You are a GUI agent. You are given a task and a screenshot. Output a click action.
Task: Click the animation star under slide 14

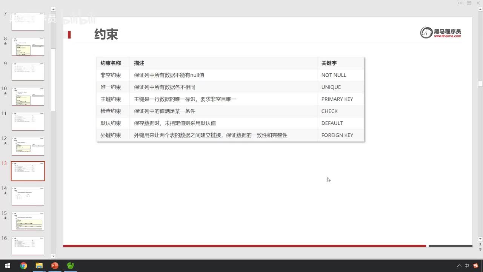pos(5,193)
